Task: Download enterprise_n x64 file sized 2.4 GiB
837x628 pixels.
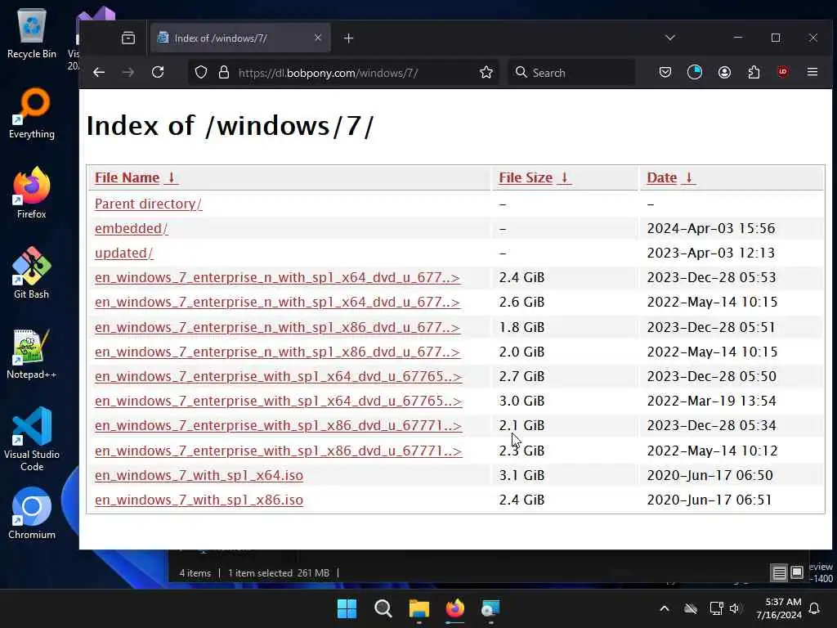Action: 277,278
